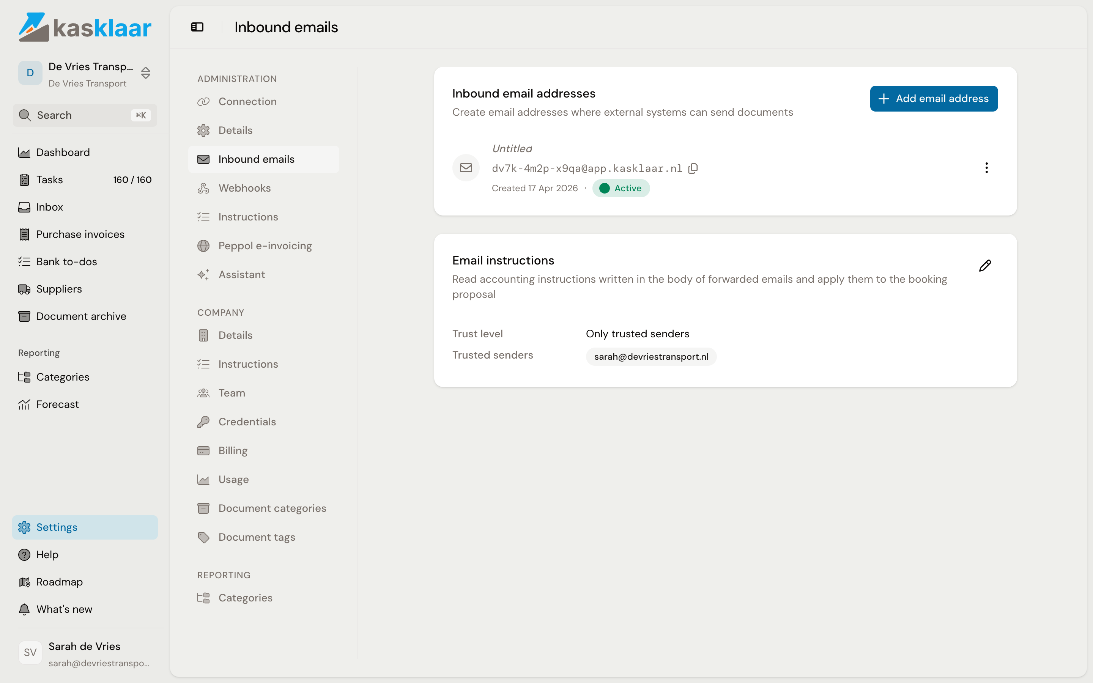Open Document archive
This screenshot has height=683, width=1093.
pos(85,316)
